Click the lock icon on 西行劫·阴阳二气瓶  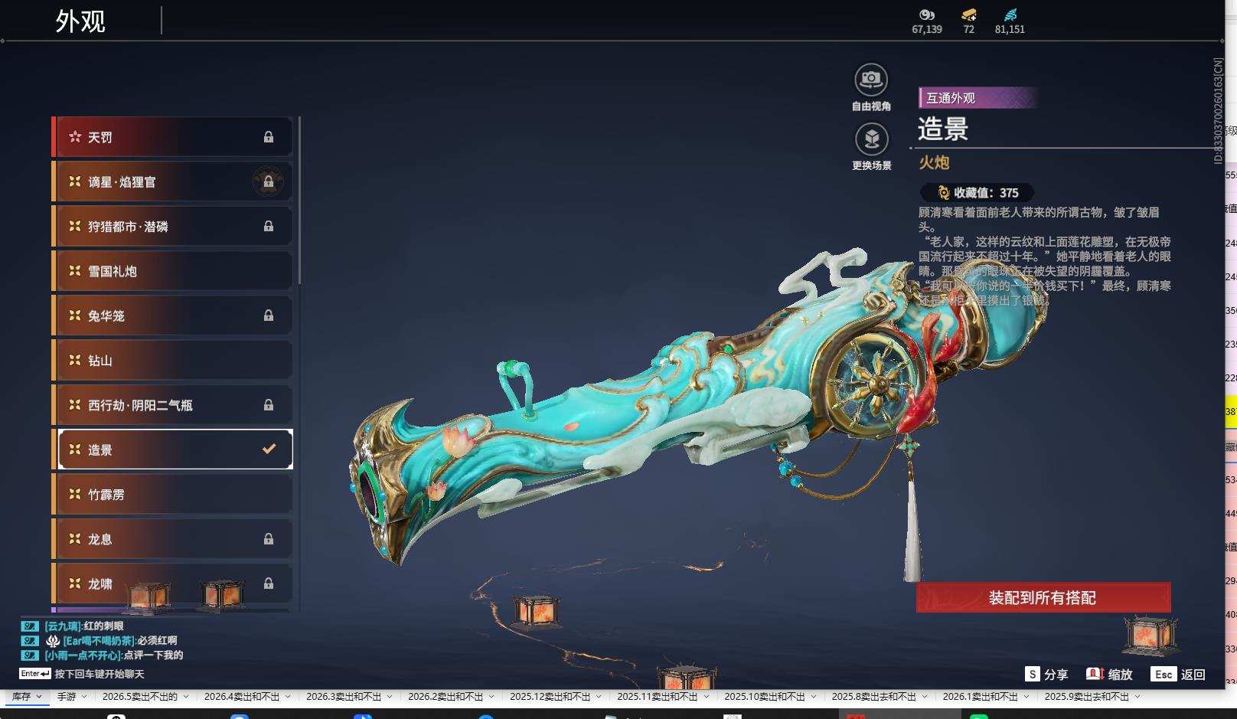pos(269,405)
